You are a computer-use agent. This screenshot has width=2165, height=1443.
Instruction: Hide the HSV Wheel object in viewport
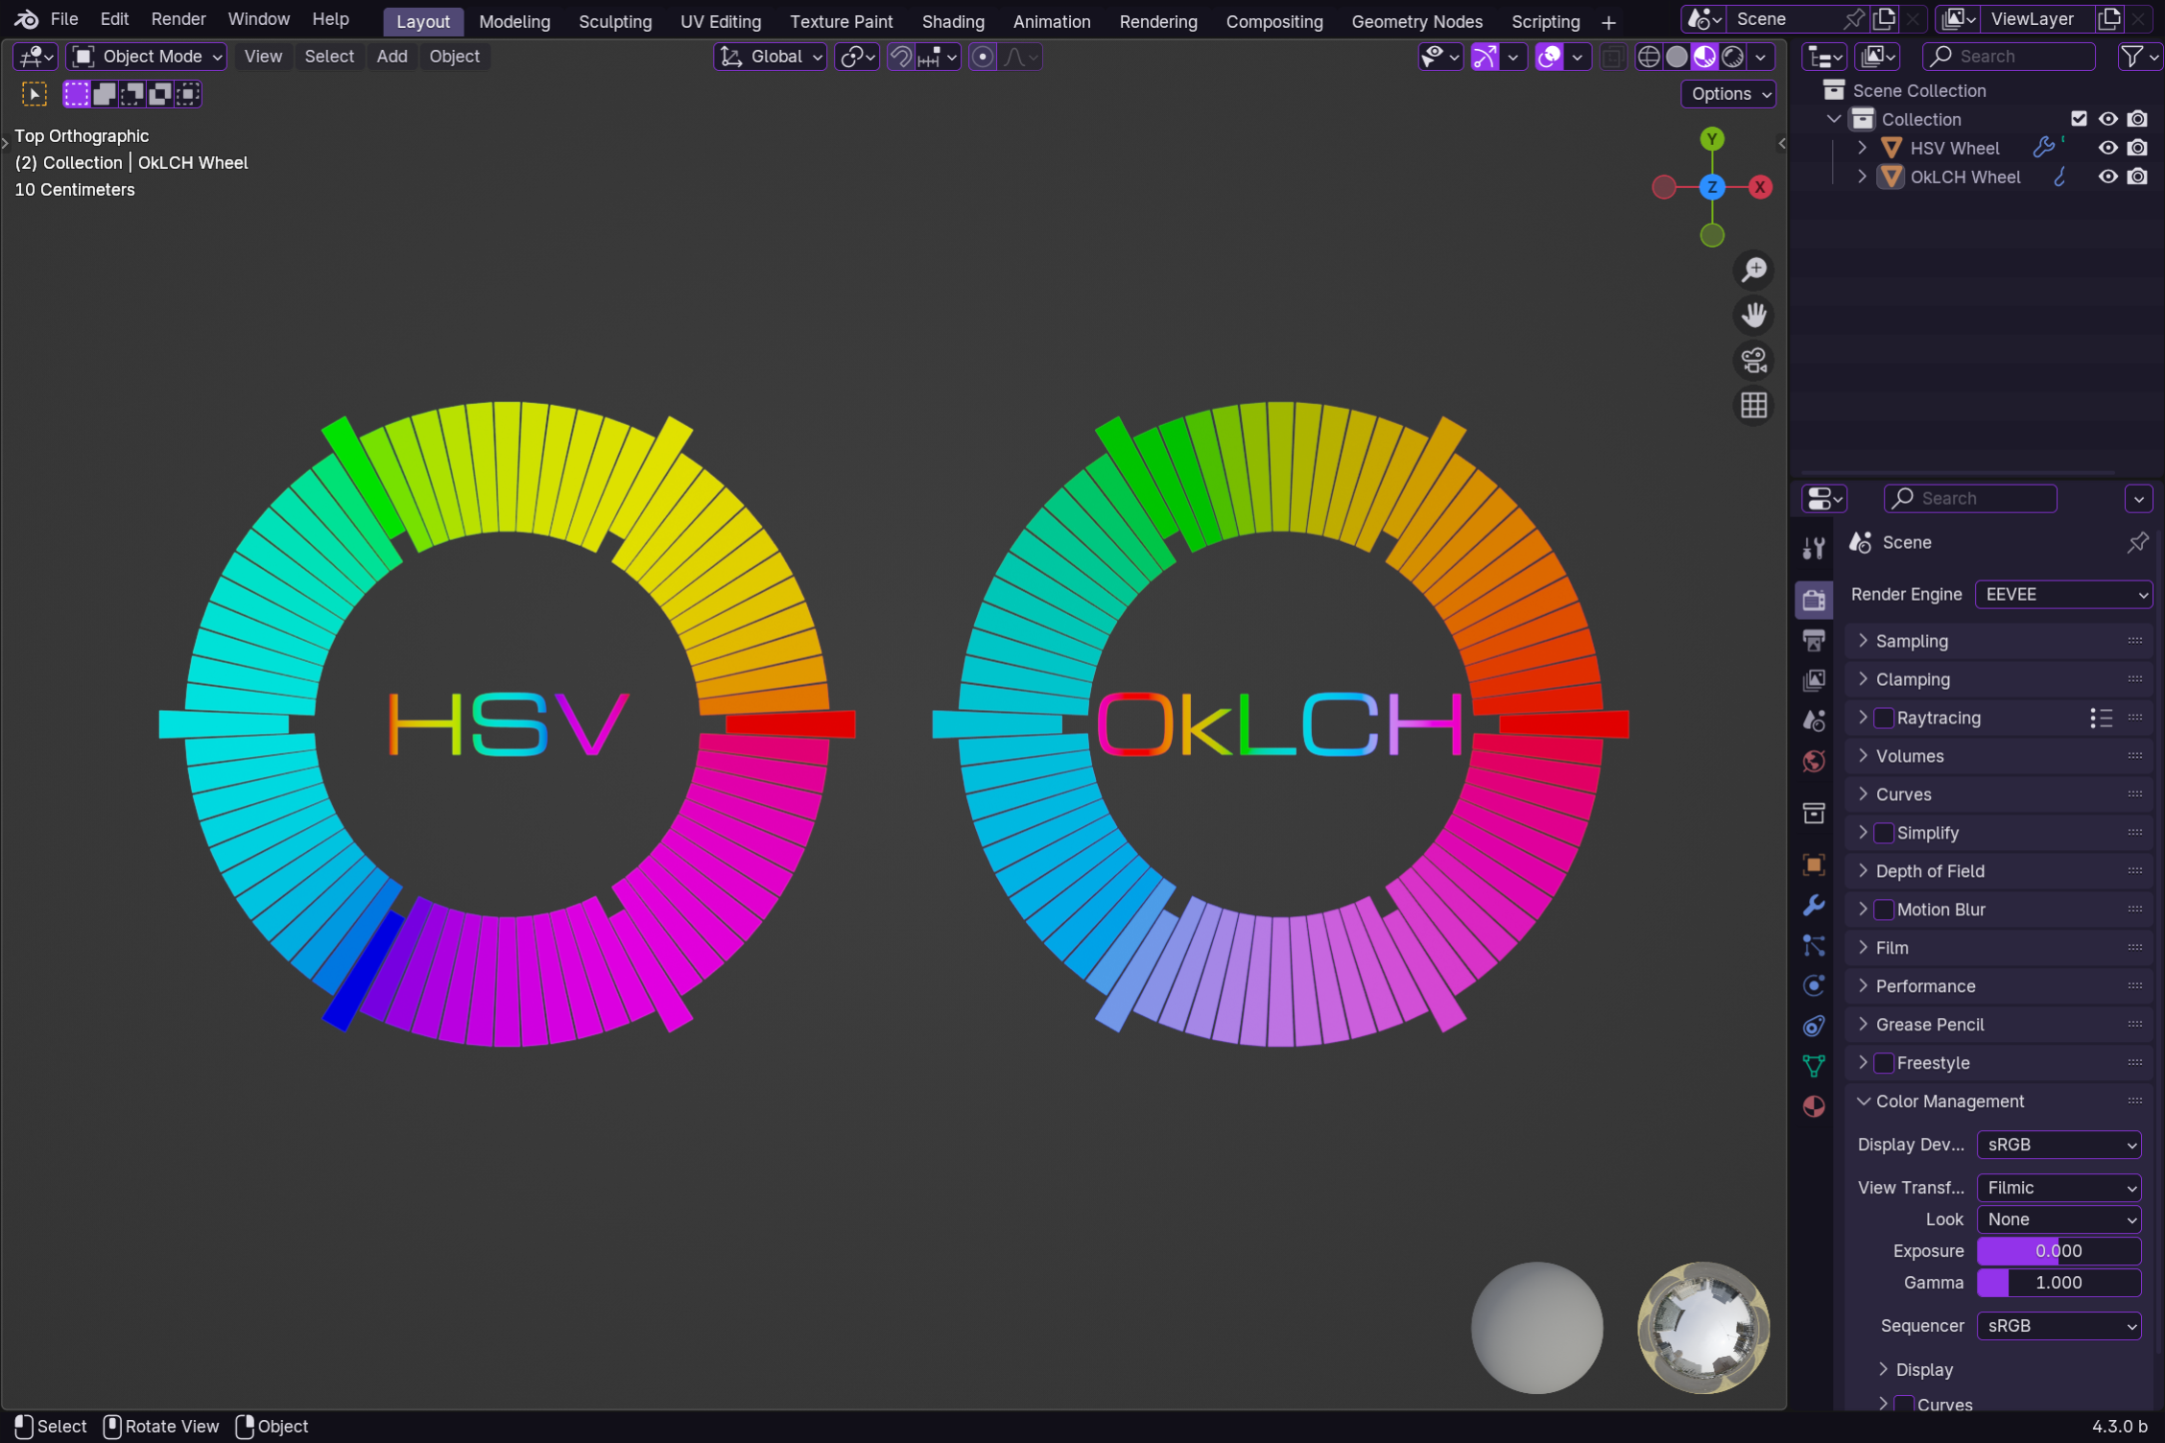tap(2107, 148)
